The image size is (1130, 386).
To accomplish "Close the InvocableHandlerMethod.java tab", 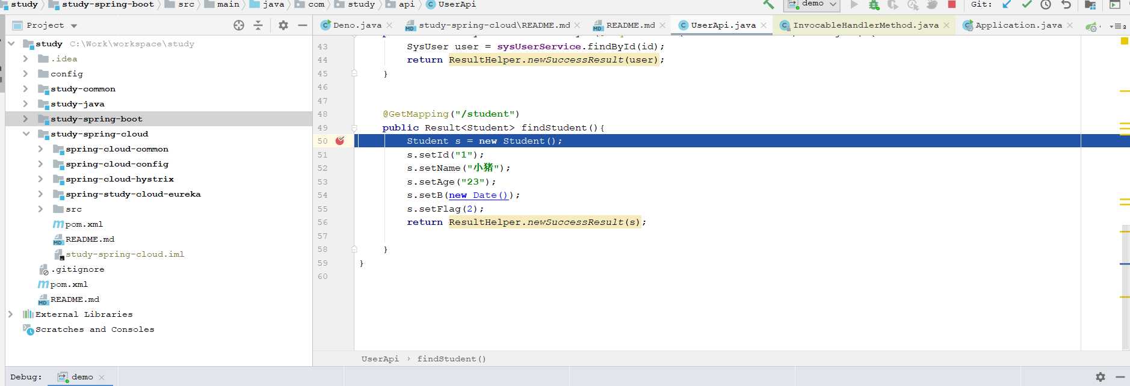I will coord(946,25).
